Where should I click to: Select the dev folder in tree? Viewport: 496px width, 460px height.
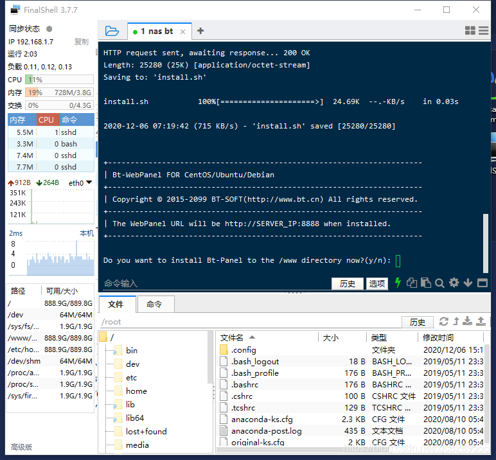[x=127, y=364]
